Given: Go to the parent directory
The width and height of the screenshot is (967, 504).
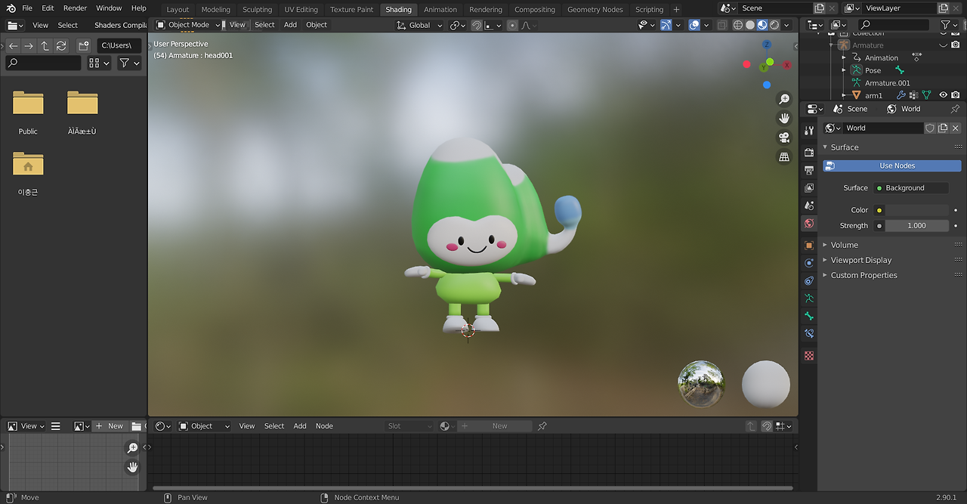Looking at the screenshot, I should click(45, 45).
